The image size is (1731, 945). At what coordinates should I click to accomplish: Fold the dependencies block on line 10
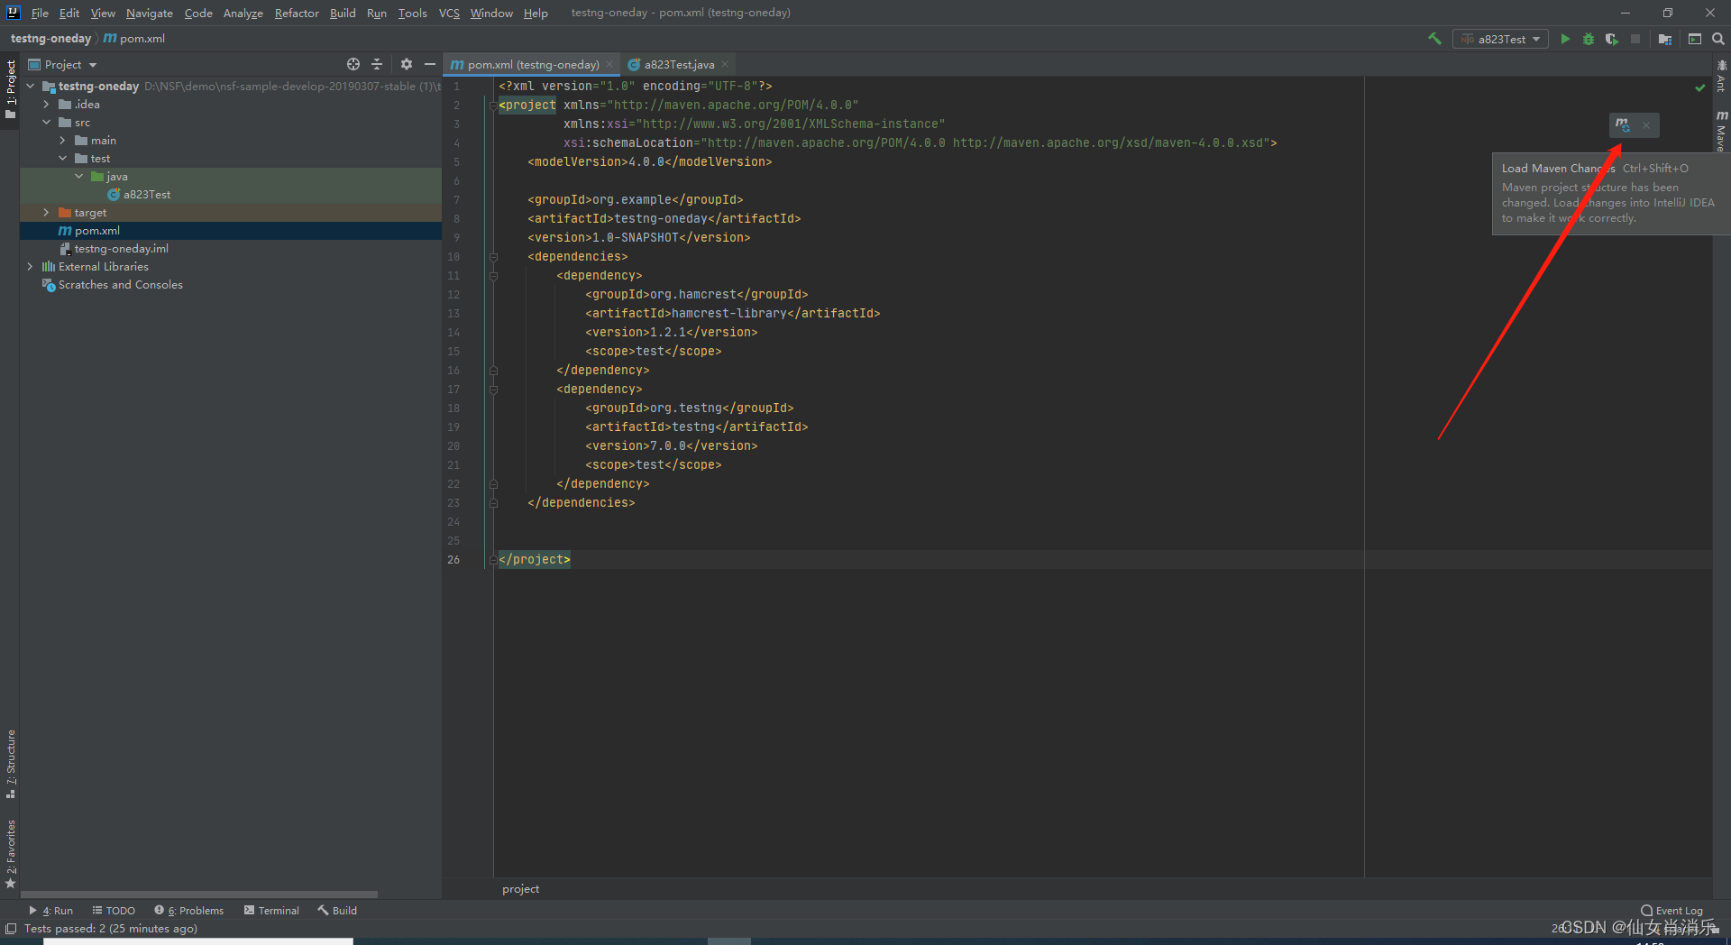[493, 257]
